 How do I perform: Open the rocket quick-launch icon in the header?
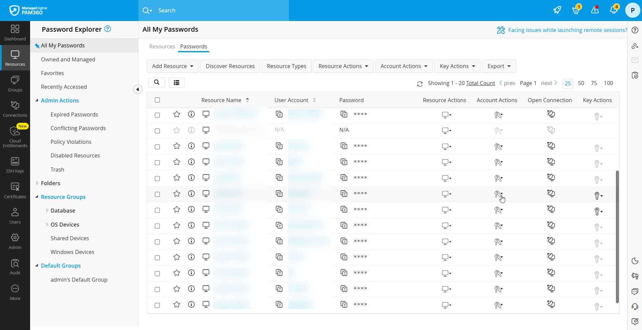pos(557,10)
